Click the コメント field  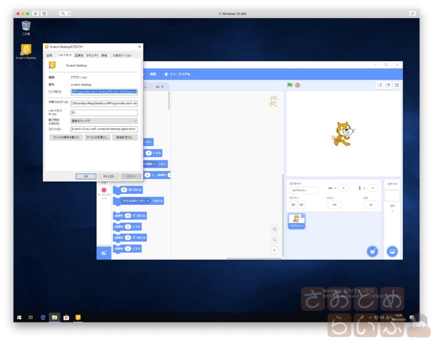104,129
